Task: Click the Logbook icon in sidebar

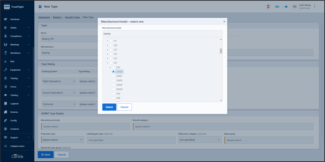Action: tap(6, 104)
